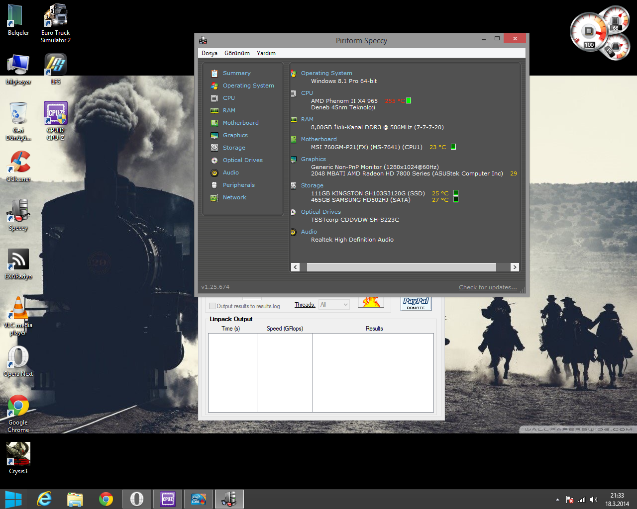The width and height of the screenshot is (637, 509).
Task: Click the Euro Truck Simulator 2 desktop icon
Action: click(56, 23)
